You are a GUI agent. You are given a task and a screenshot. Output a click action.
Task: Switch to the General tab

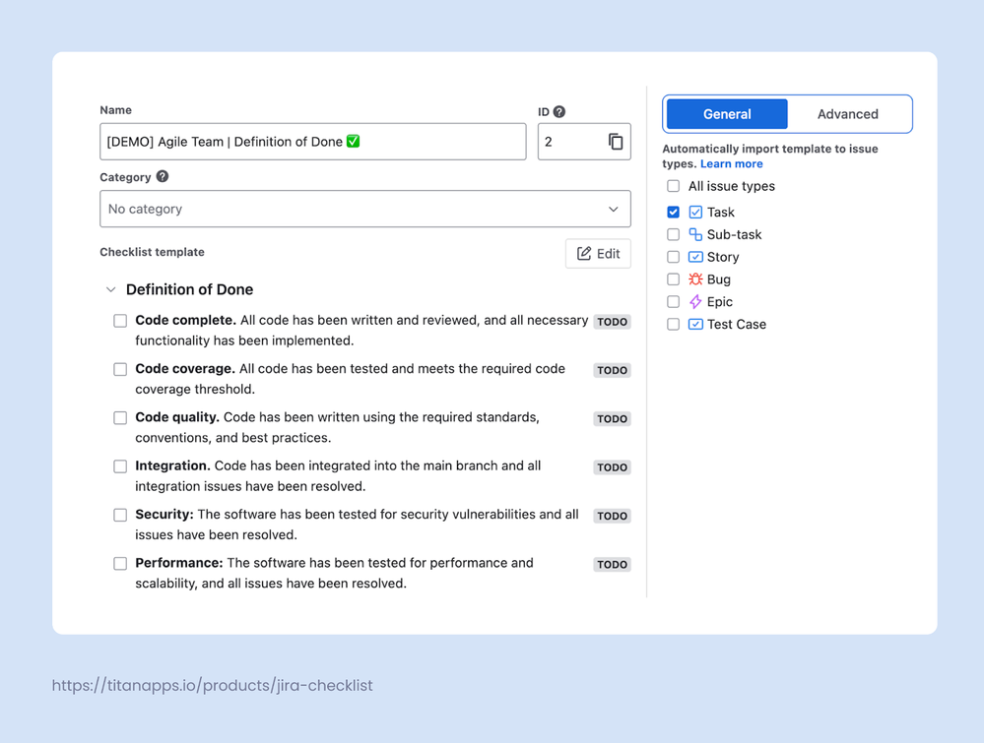click(x=727, y=114)
